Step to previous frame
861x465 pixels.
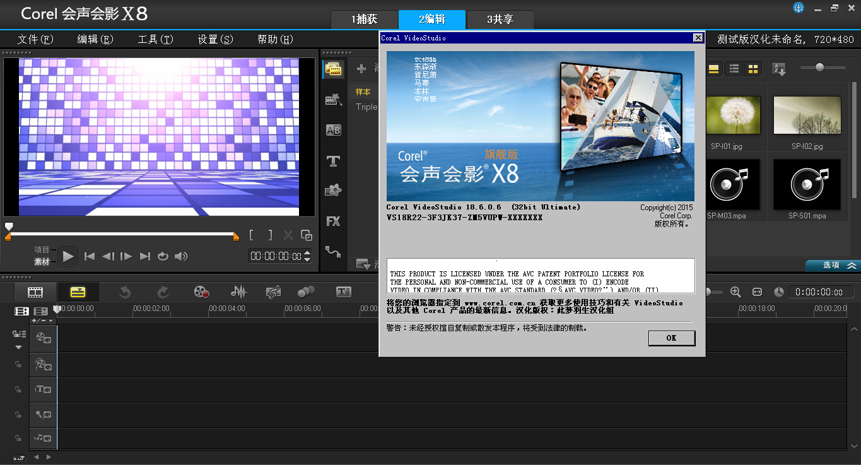click(108, 256)
